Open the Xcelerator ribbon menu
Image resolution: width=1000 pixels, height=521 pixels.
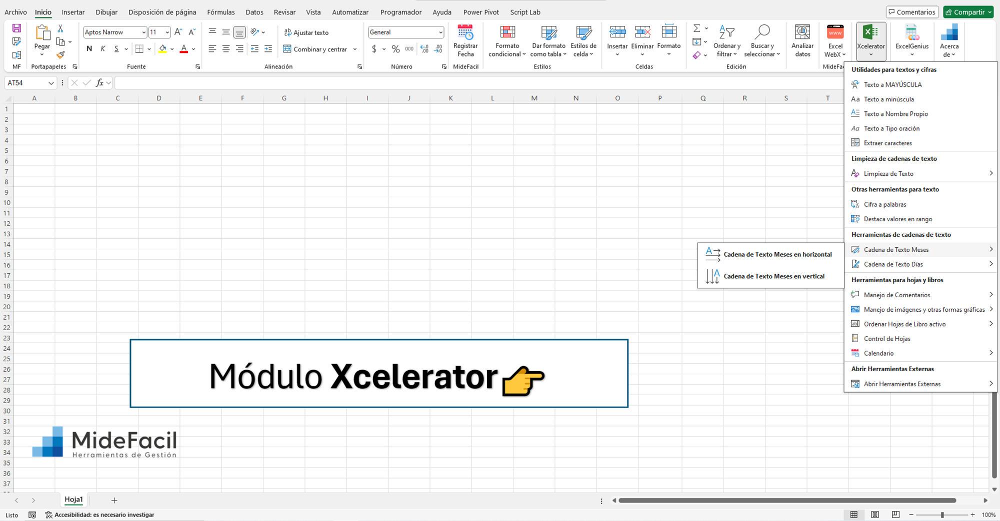(871, 41)
